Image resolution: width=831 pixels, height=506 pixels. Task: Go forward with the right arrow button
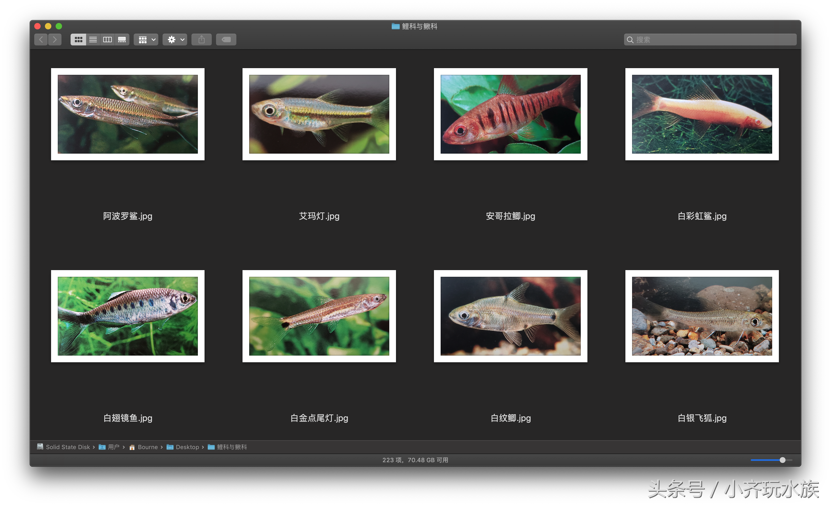click(x=55, y=40)
